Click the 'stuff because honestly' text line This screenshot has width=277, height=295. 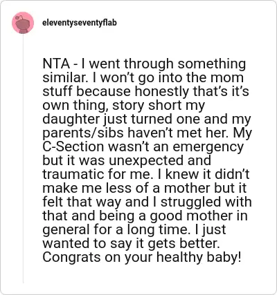click(145, 91)
